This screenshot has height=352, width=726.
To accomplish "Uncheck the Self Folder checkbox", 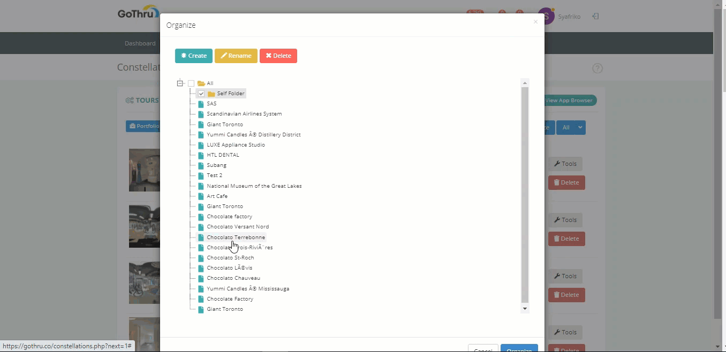I will click(201, 94).
